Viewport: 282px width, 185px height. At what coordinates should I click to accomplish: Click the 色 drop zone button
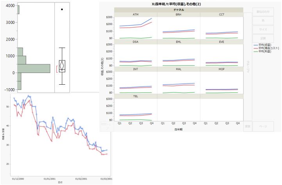pos(263,21)
